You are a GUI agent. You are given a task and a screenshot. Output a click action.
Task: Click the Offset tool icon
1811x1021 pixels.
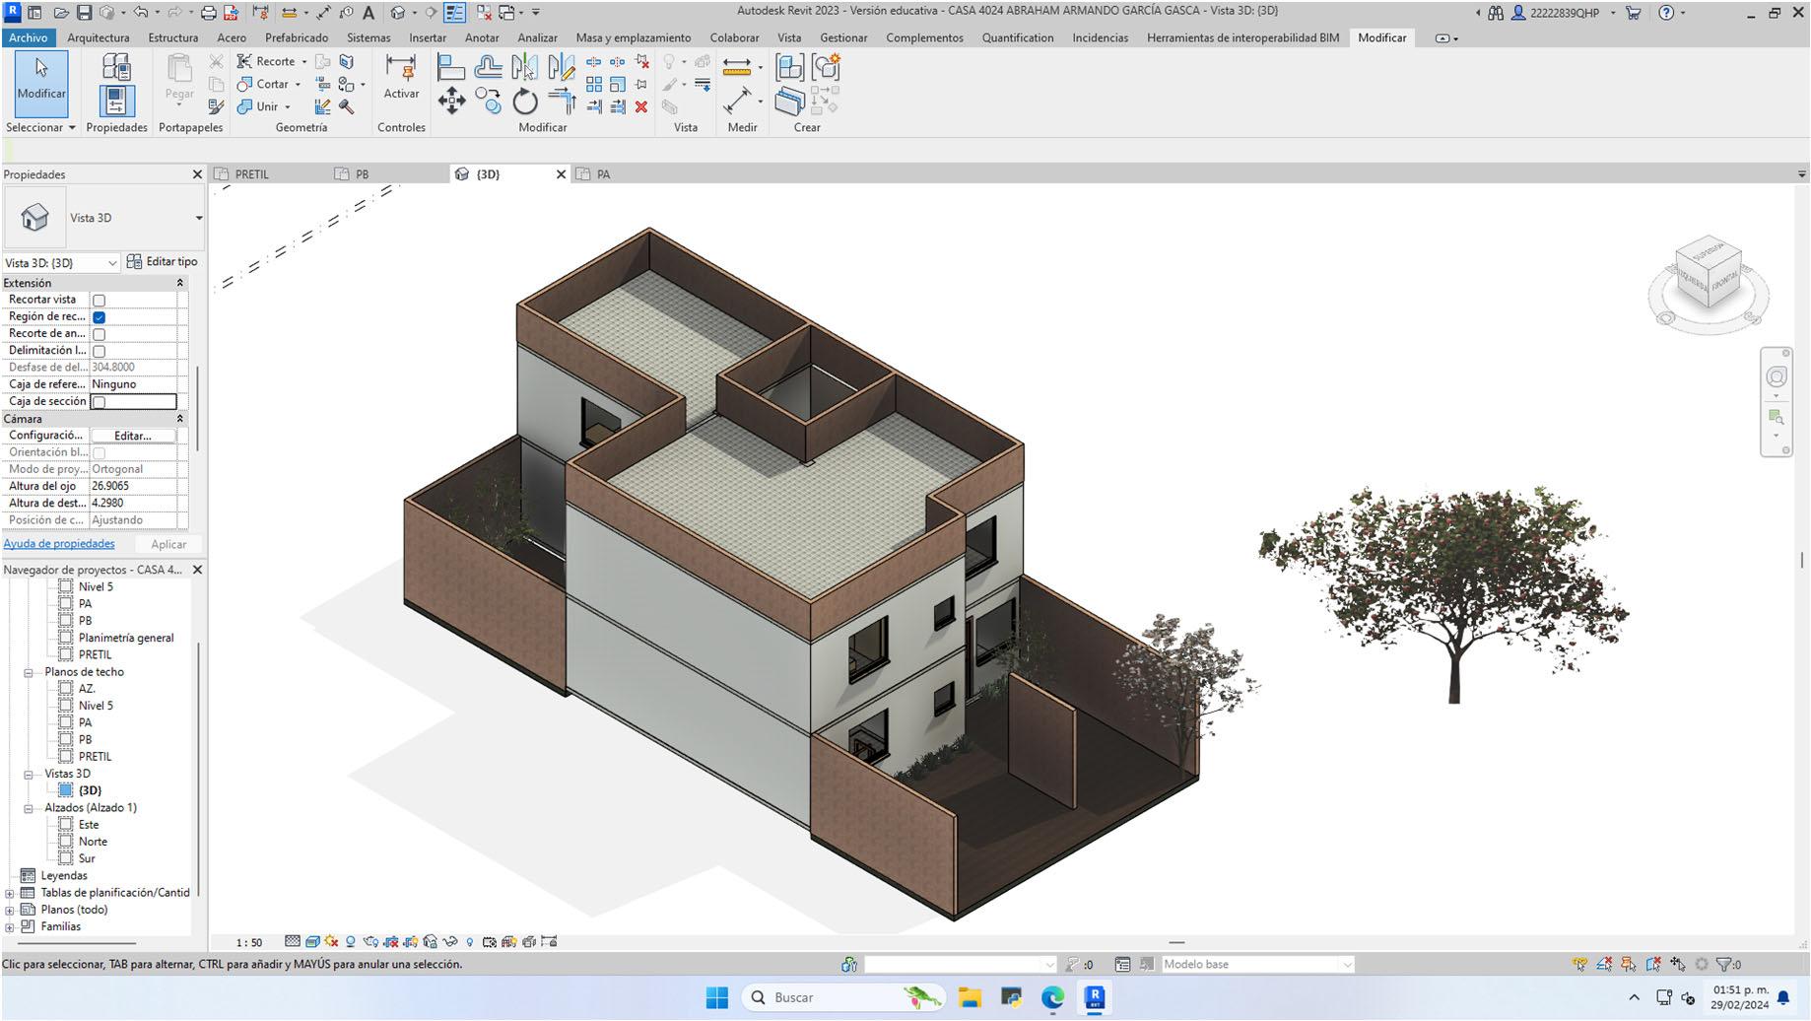coord(488,67)
